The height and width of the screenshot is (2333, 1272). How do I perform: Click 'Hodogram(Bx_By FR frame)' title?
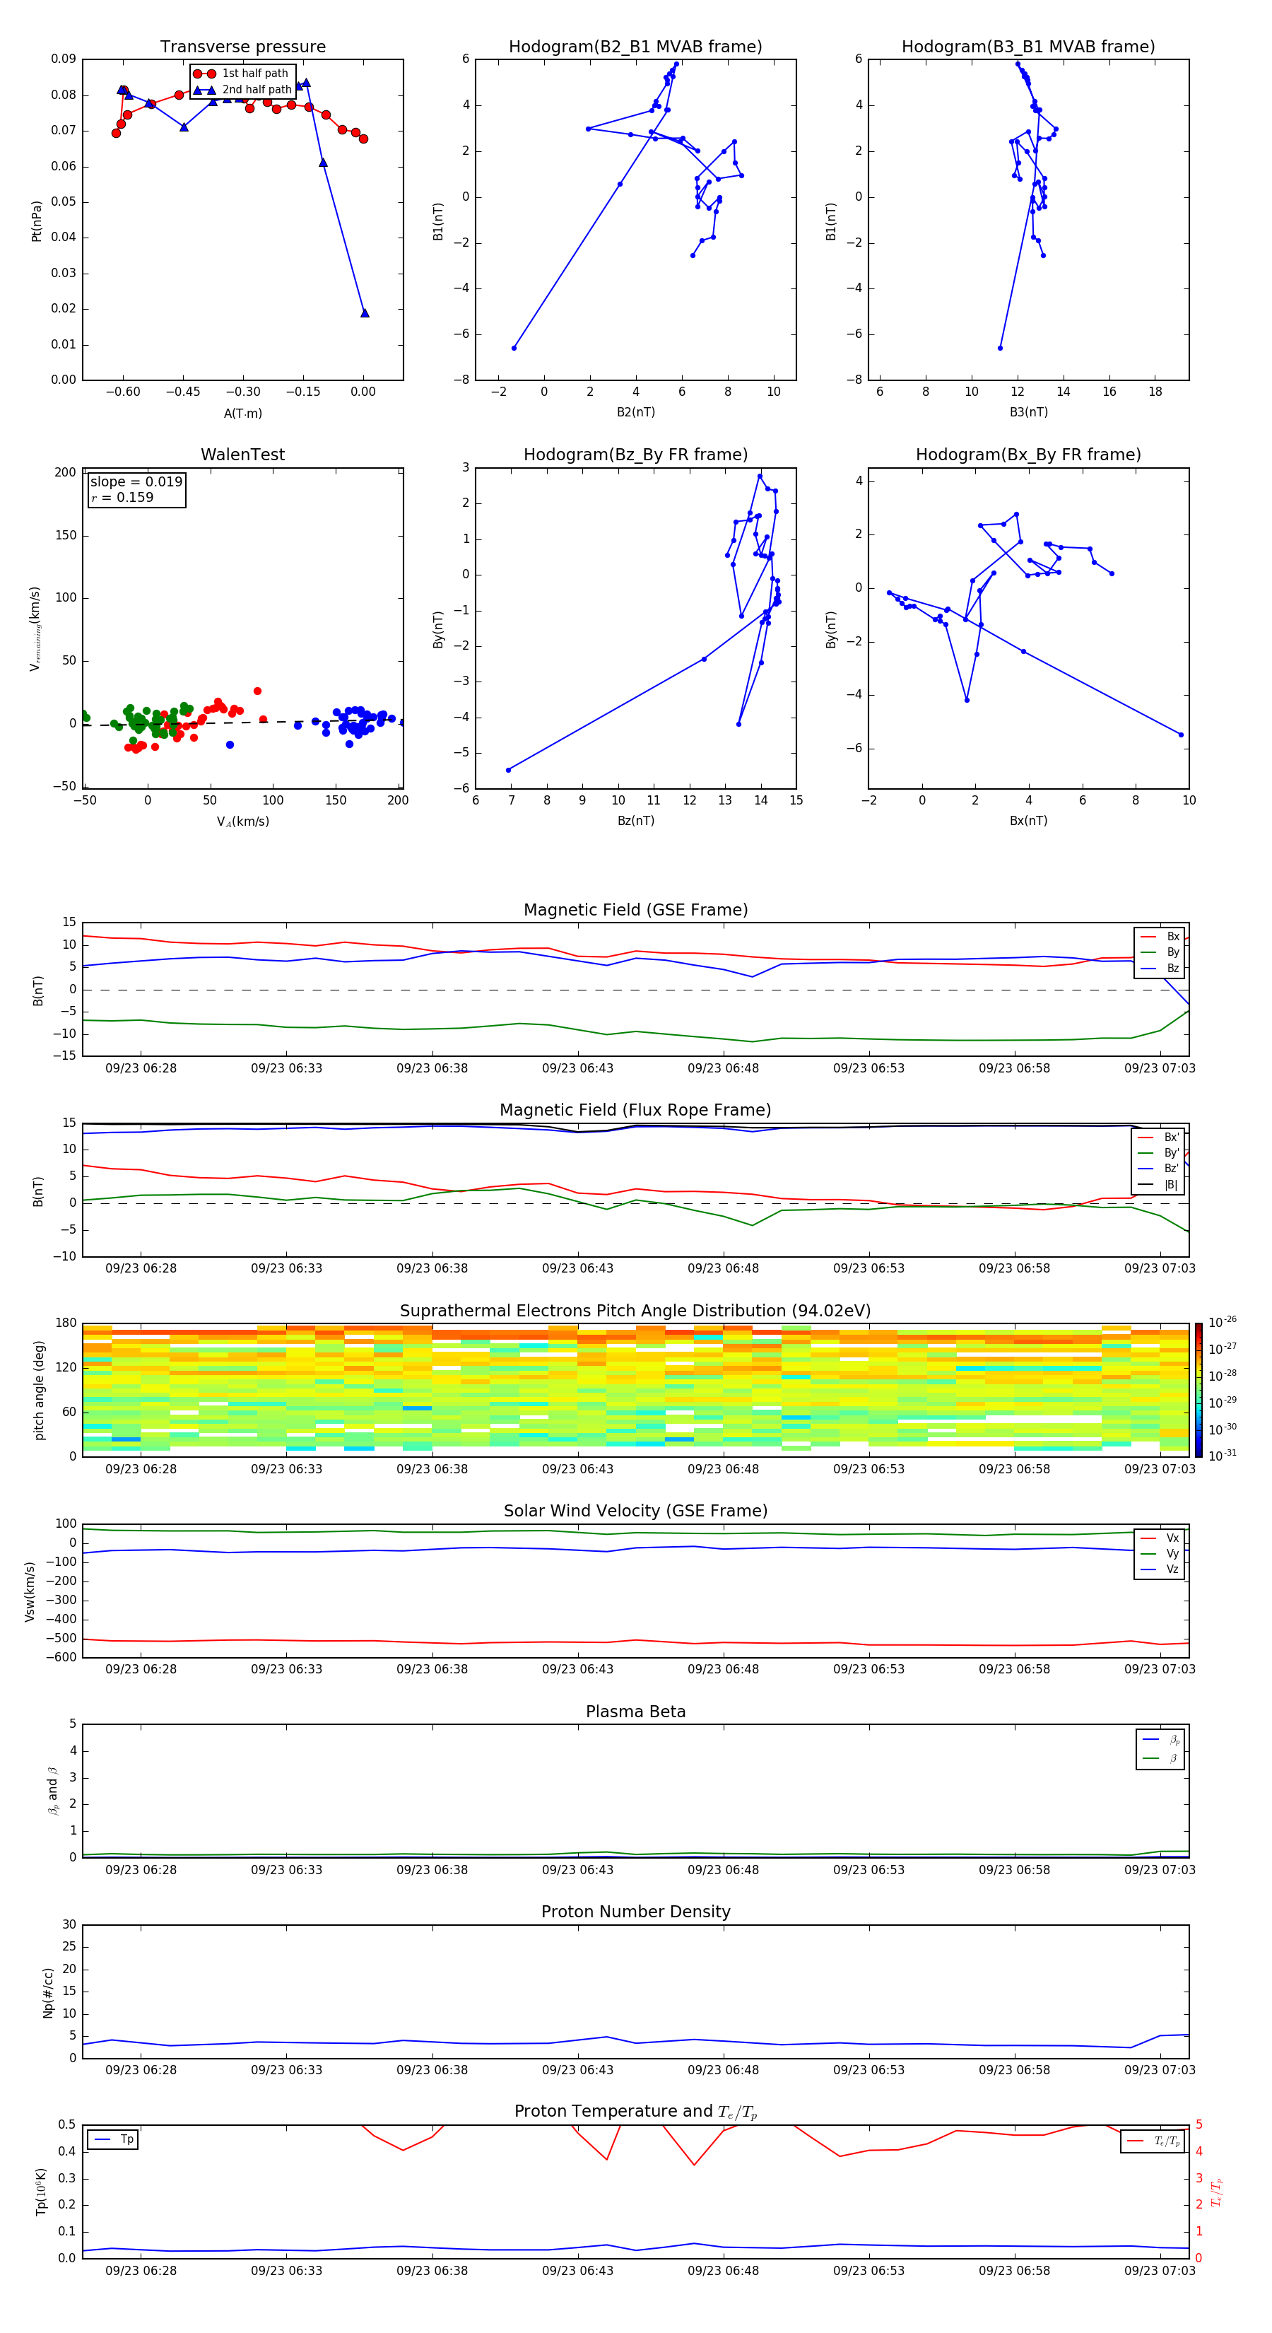[1028, 455]
